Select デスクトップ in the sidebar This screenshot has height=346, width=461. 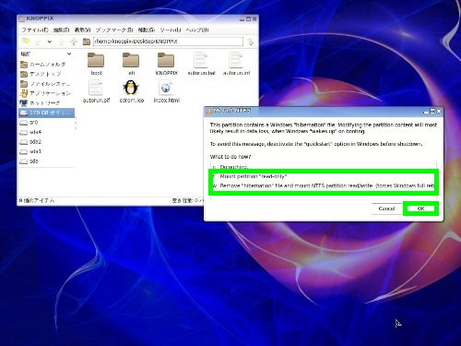click(x=46, y=74)
